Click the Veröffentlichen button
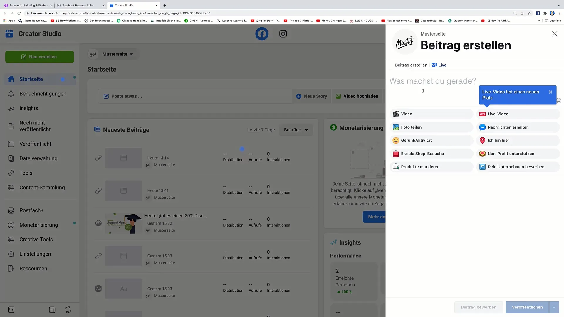 click(528, 307)
